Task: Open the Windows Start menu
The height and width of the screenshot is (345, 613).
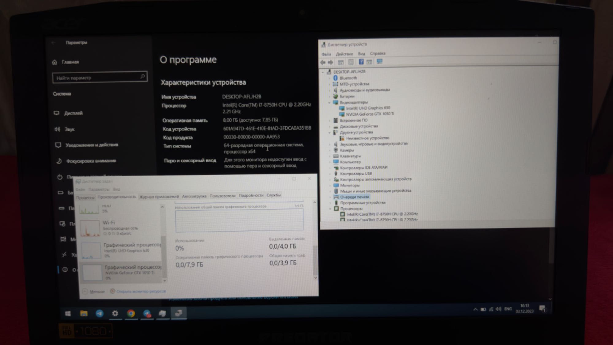Action: click(68, 313)
